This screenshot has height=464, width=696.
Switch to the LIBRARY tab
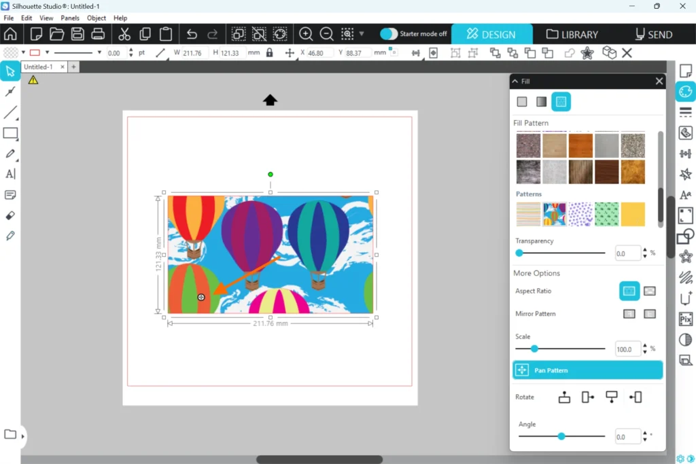tap(572, 34)
